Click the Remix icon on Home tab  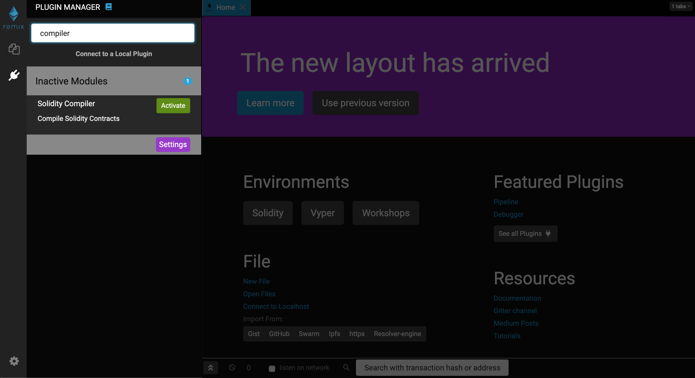point(209,7)
